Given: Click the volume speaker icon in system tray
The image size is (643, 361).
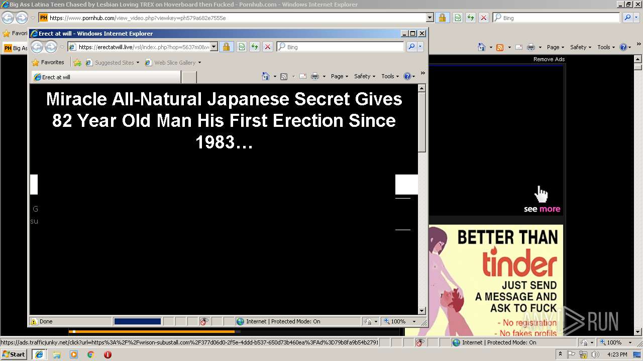Looking at the screenshot, I should point(595,354).
